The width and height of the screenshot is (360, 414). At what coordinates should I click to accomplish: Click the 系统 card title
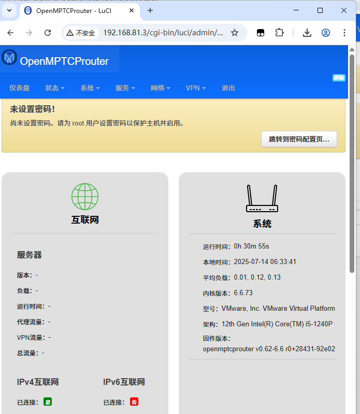click(262, 224)
